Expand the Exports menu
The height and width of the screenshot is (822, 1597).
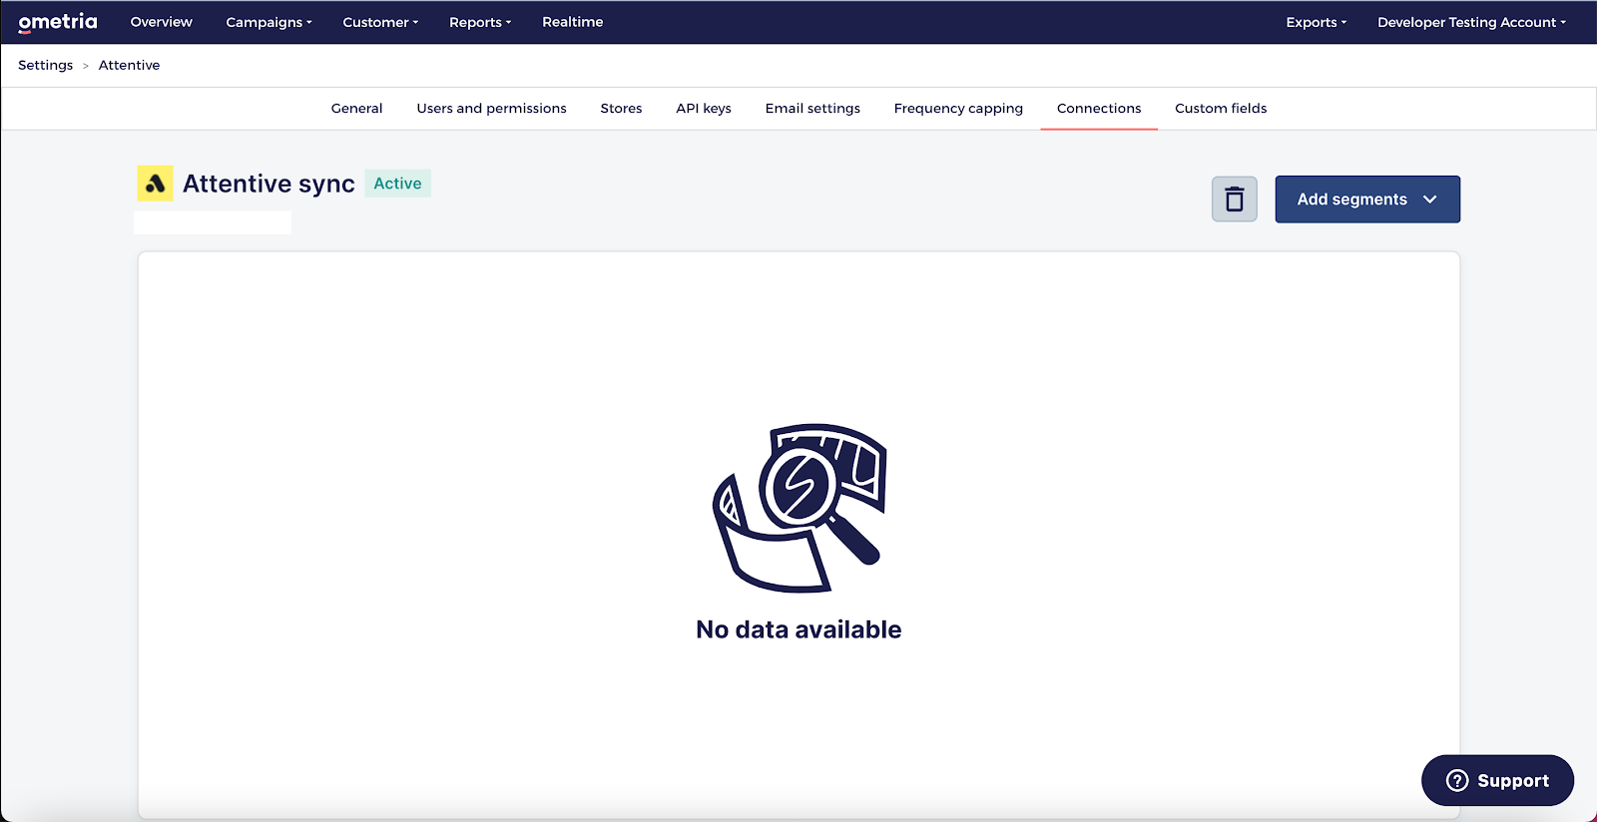[x=1317, y=22]
